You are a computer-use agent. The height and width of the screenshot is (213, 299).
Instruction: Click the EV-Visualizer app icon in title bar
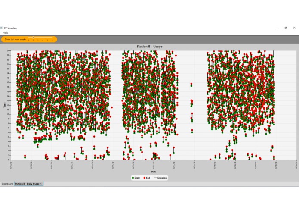click(2, 28)
